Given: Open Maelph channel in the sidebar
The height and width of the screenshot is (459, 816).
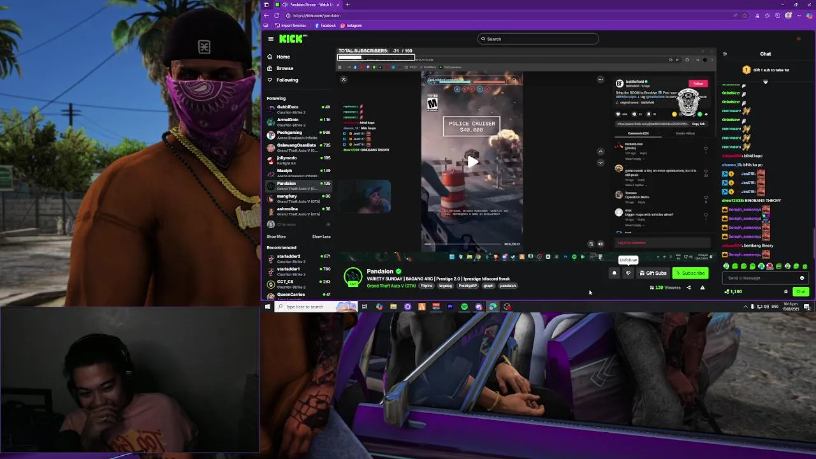Looking at the screenshot, I should click(299, 173).
